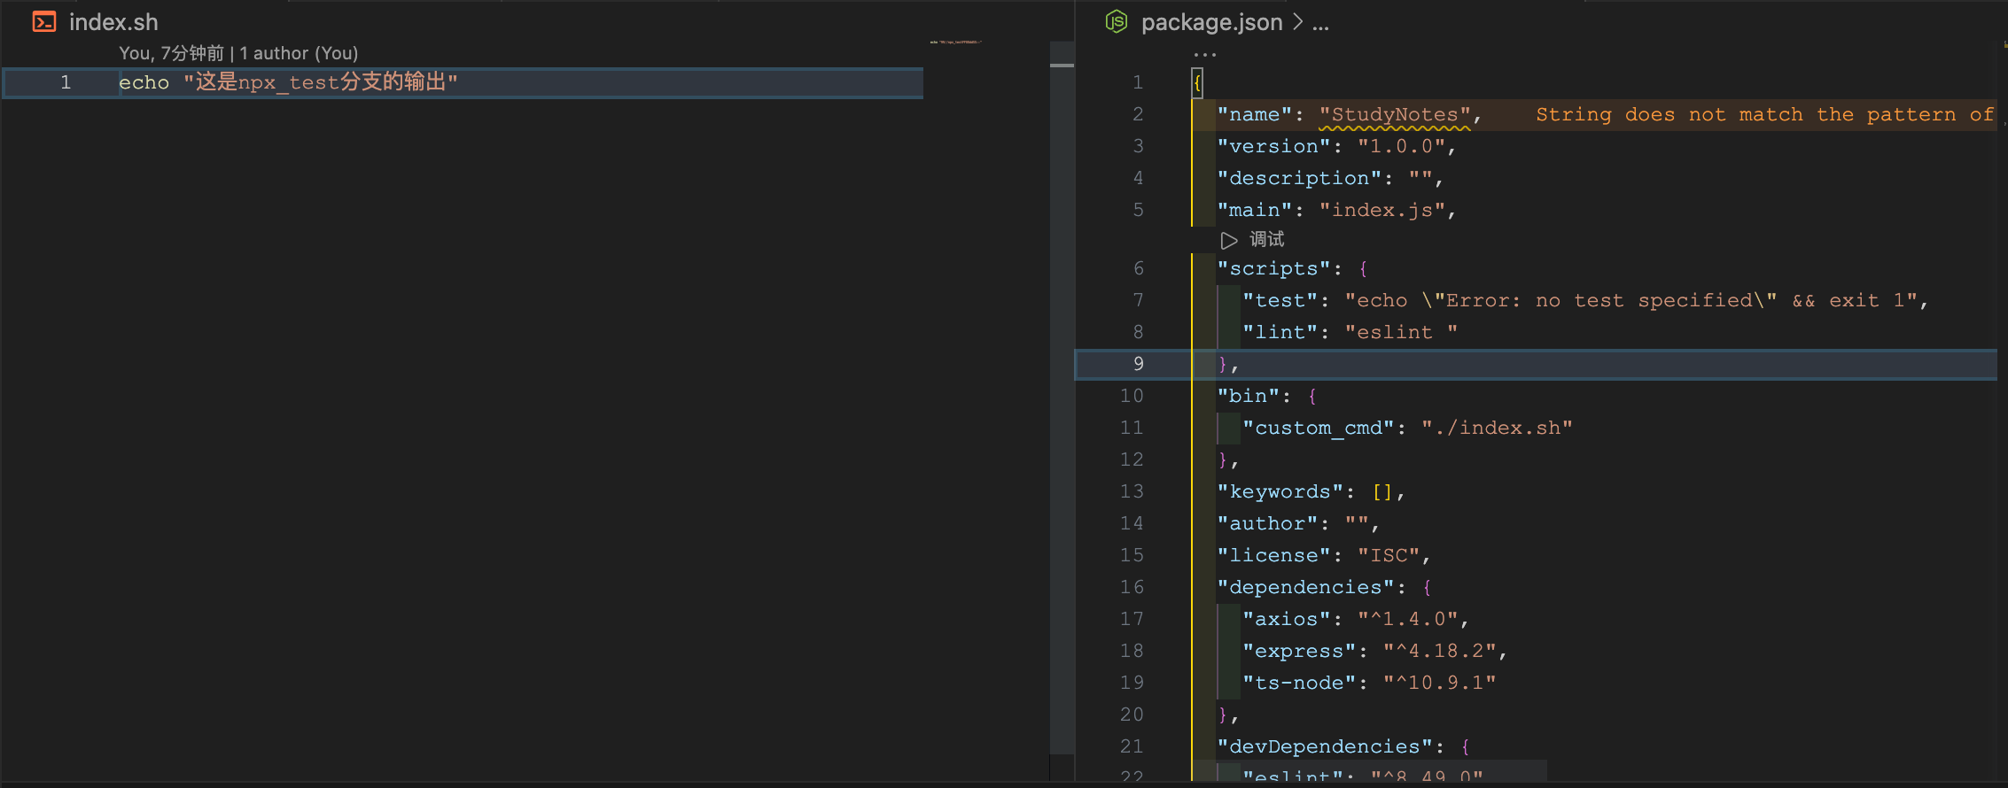Click the 调试 debug CodeLens link
The width and height of the screenshot is (2008, 788).
click(x=1266, y=239)
